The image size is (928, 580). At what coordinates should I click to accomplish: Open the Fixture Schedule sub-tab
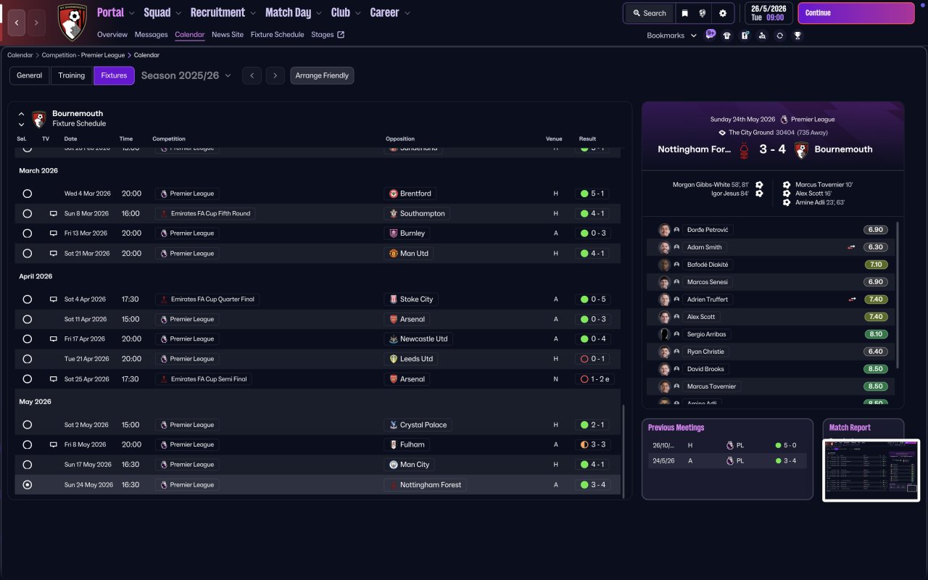[x=278, y=35]
